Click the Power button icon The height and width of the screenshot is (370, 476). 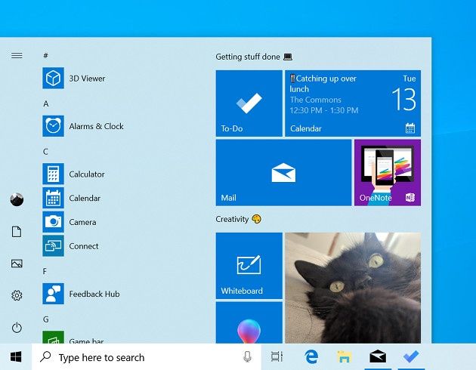pyautogui.click(x=17, y=328)
